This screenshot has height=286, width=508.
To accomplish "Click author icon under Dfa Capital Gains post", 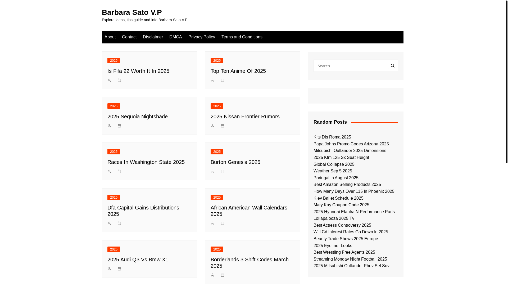I will [109, 223].
